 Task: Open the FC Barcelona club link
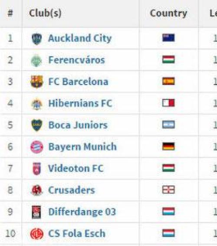(78, 82)
